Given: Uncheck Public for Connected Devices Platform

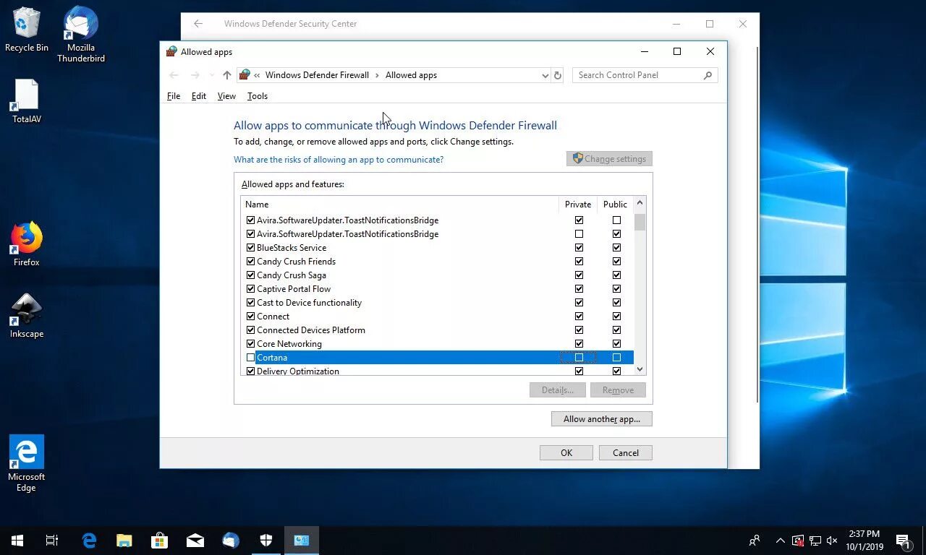Looking at the screenshot, I should (x=616, y=330).
